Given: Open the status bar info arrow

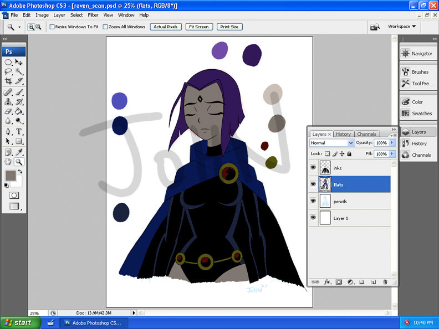Looking at the screenshot, I should coord(134,313).
